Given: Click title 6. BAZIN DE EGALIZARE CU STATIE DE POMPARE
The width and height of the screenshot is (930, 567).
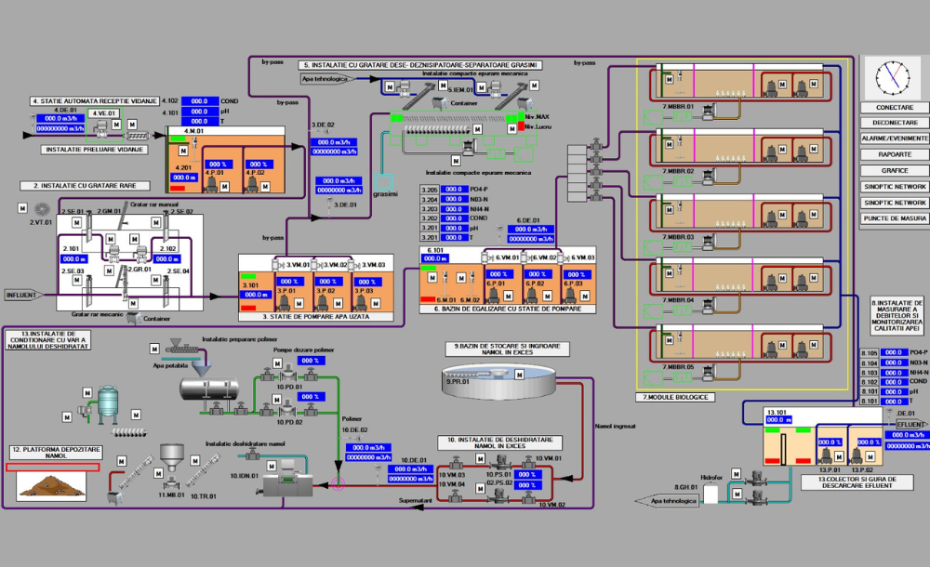Looking at the screenshot, I should coord(508,309).
